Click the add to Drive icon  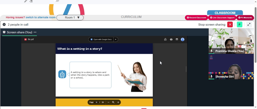tap(165, 39)
